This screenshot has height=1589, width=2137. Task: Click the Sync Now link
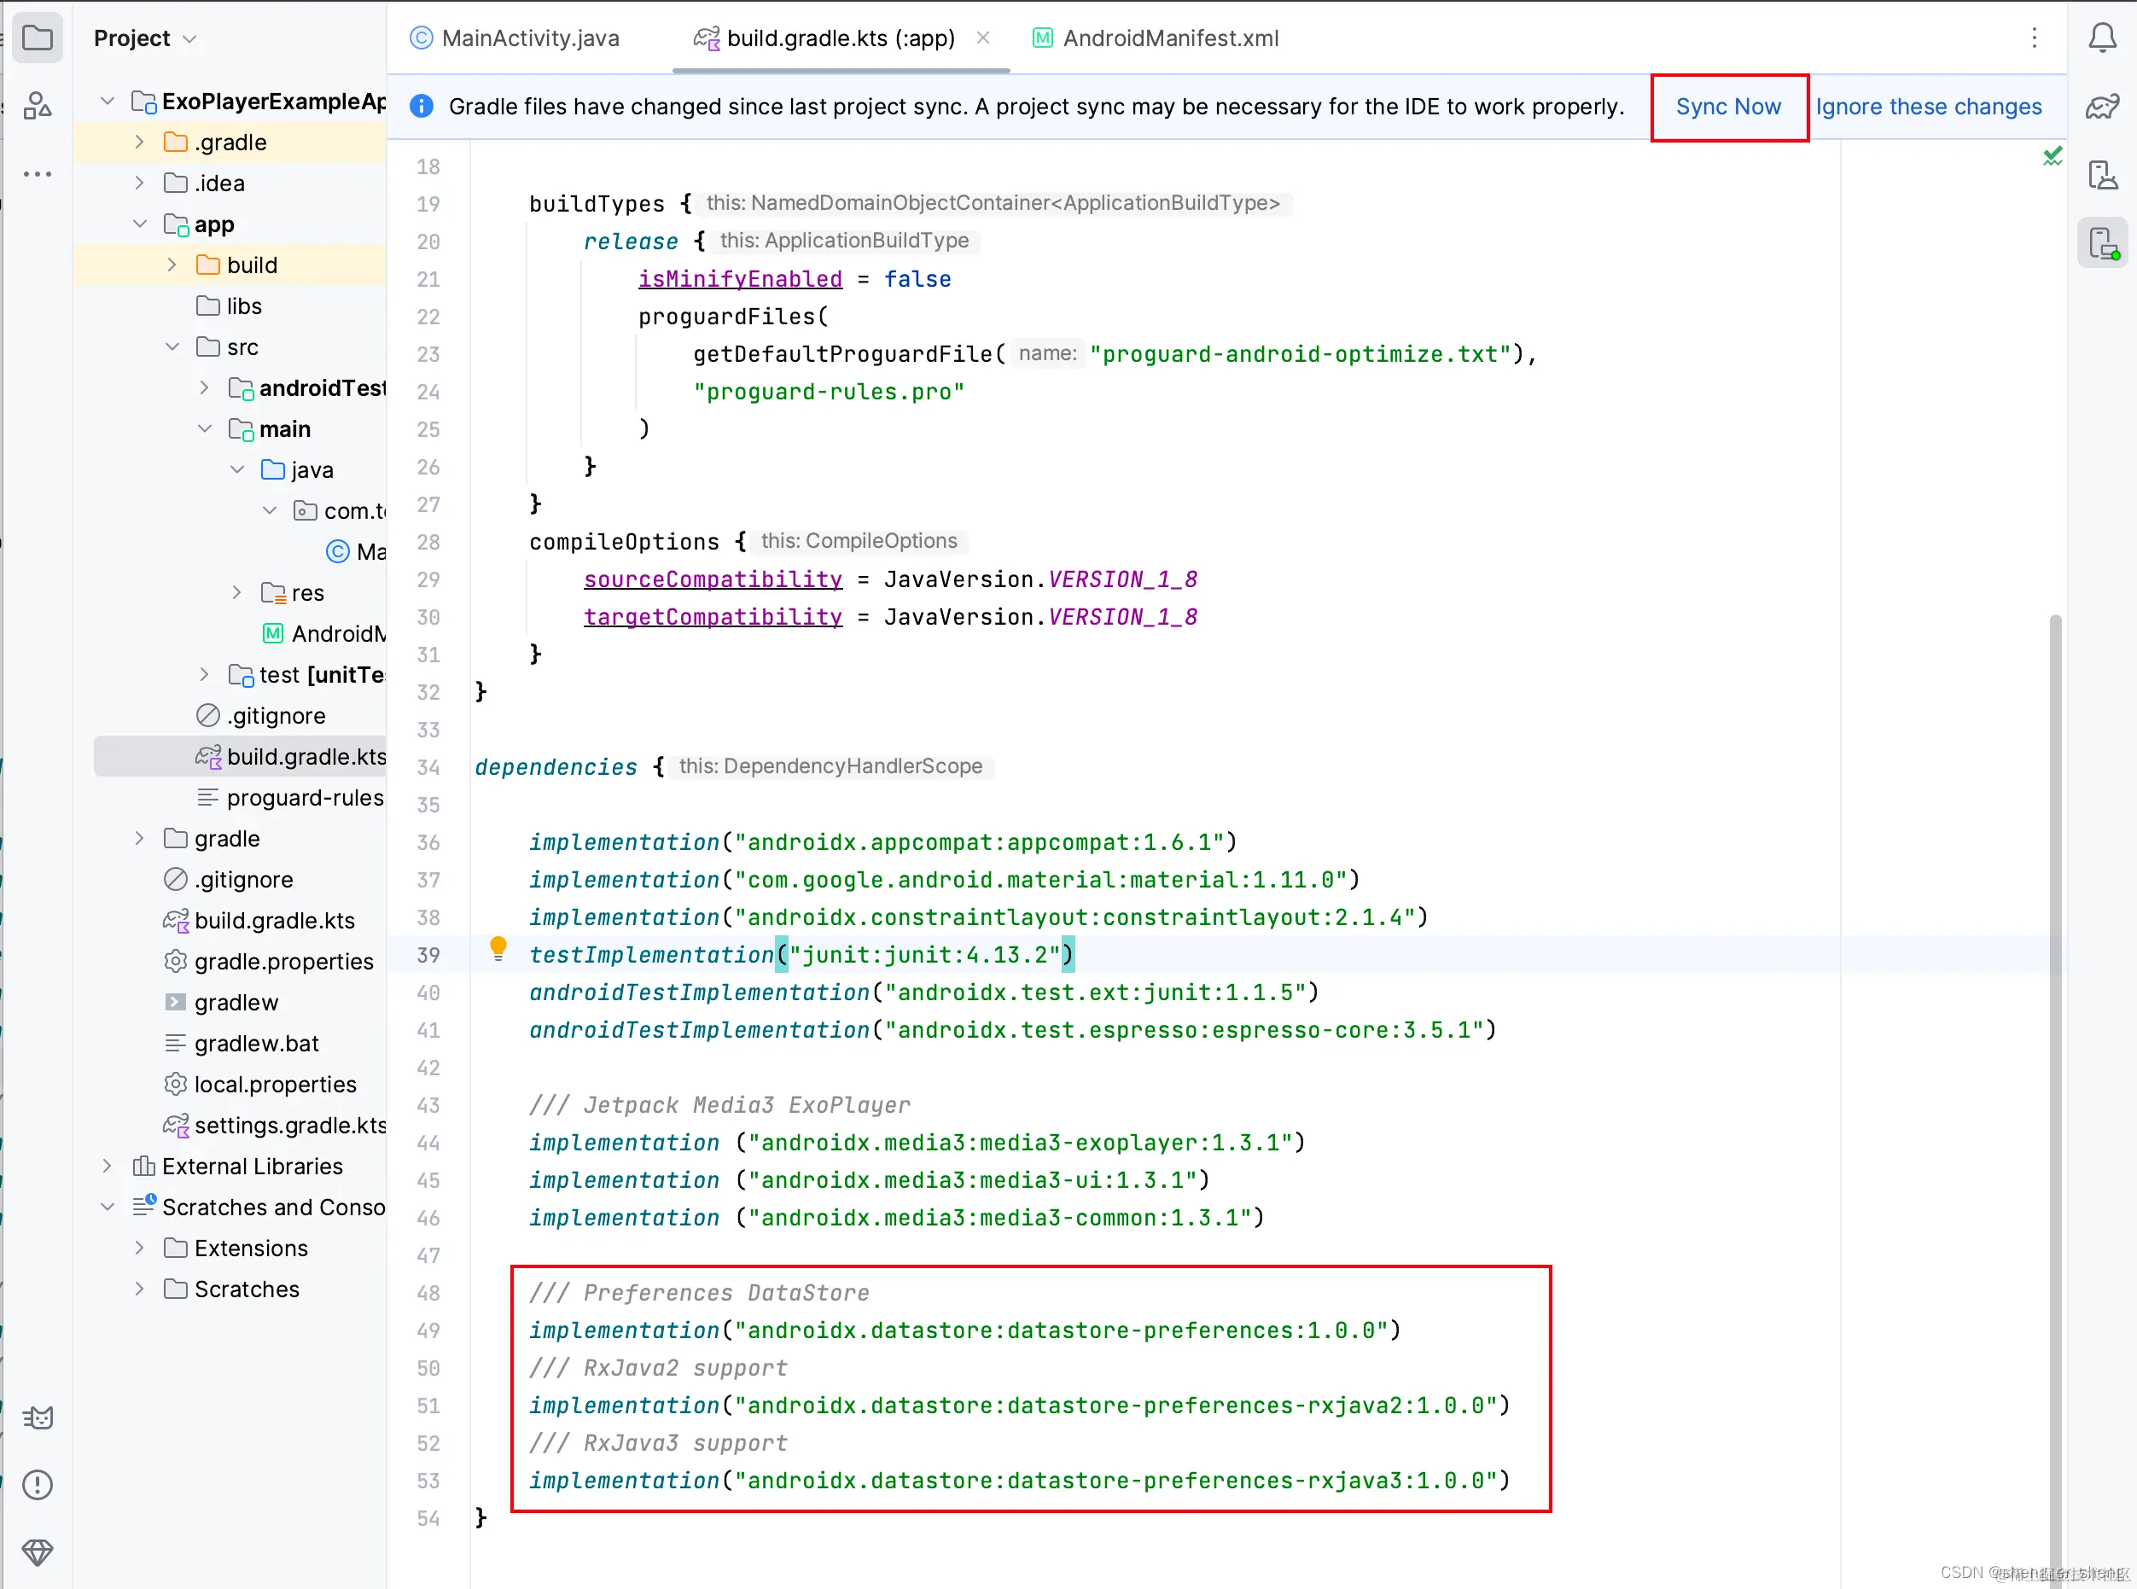[x=1727, y=107]
